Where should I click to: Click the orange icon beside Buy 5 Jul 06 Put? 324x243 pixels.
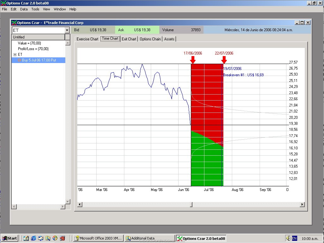coord(20,60)
